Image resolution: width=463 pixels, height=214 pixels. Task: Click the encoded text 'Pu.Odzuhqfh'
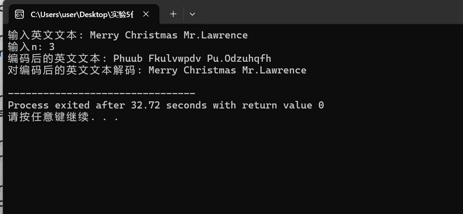[x=239, y=58]
